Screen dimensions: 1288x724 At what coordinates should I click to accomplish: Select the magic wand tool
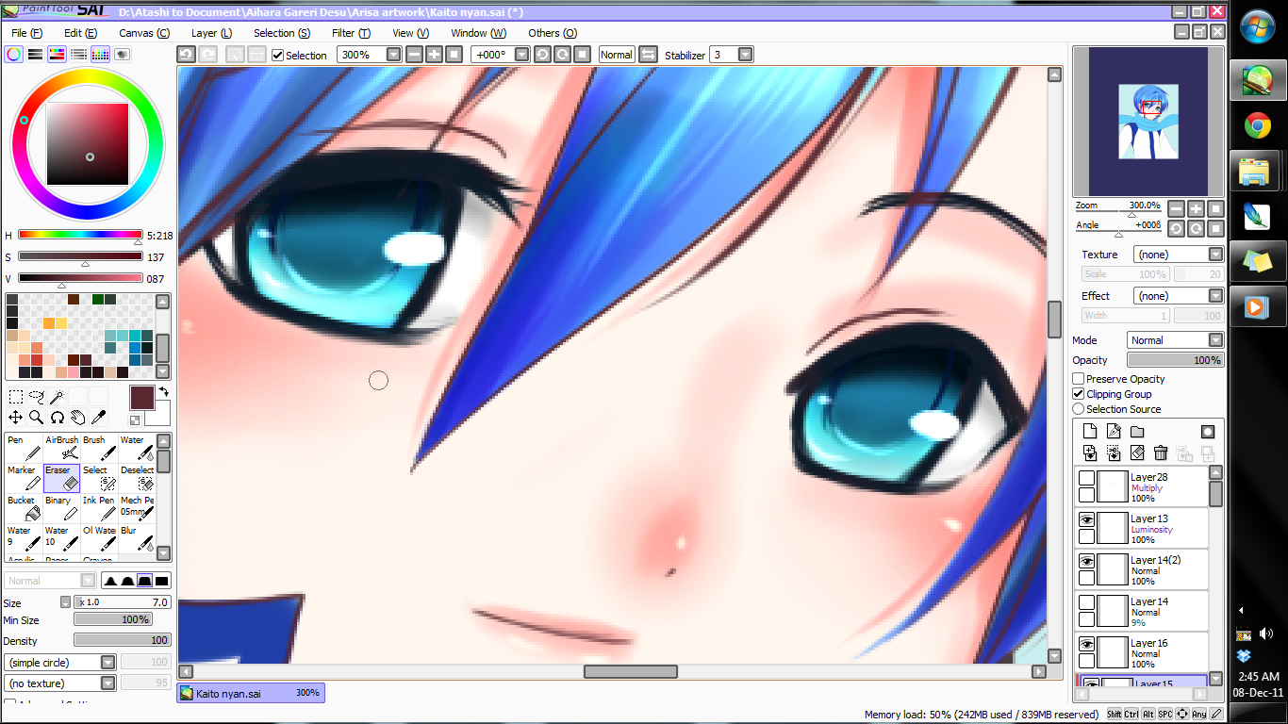tap(57, 397)
